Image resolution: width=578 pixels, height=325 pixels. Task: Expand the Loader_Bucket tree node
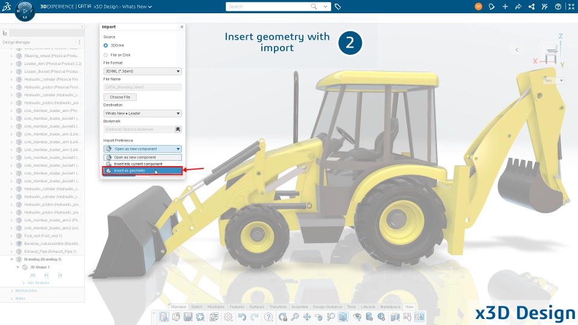[11, 72]
